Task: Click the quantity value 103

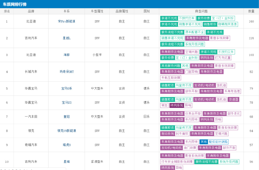Action: coord(251,55)
